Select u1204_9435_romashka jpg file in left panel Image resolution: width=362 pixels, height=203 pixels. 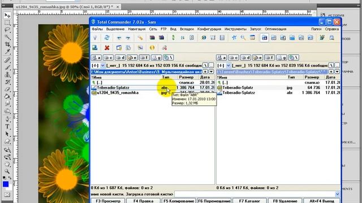(153, 92)
